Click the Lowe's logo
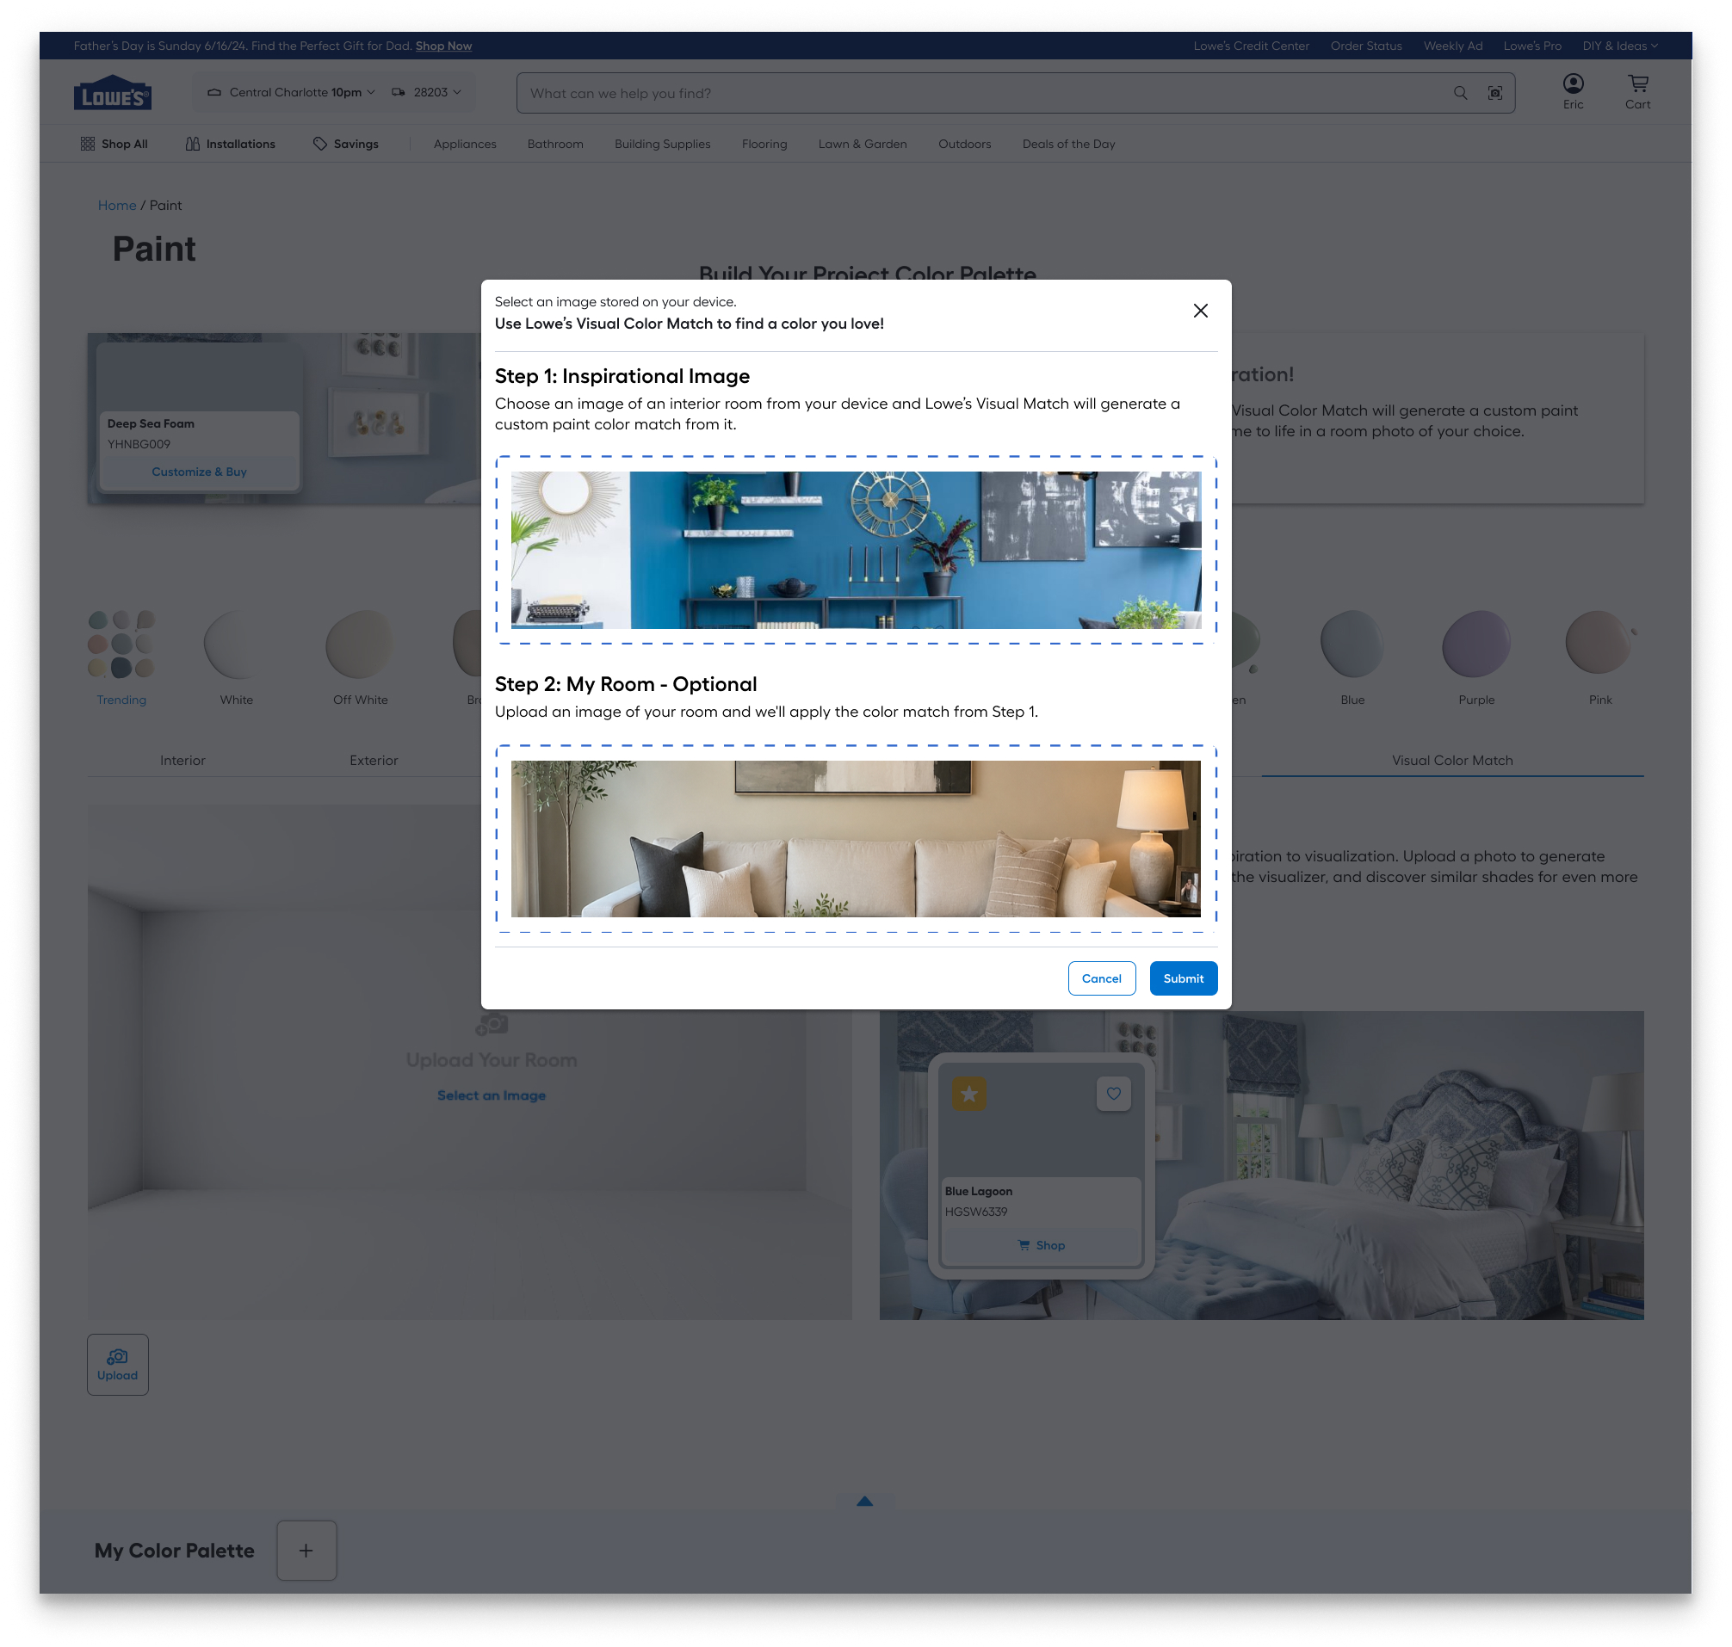 pos(113,93)
